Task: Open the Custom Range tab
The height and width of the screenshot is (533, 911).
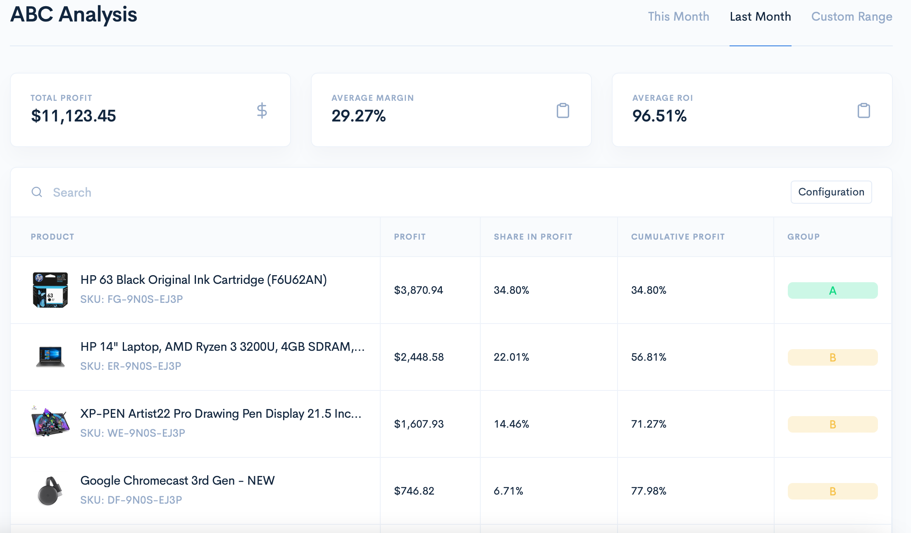Action: (x=851, y=17)
